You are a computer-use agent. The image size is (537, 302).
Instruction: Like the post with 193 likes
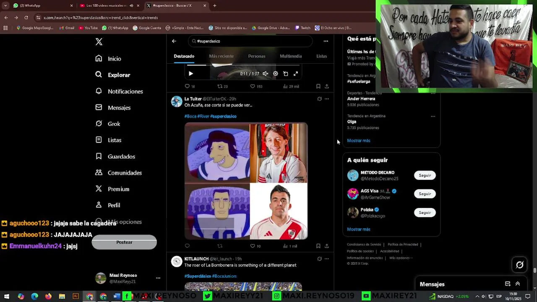coord(256,86)
